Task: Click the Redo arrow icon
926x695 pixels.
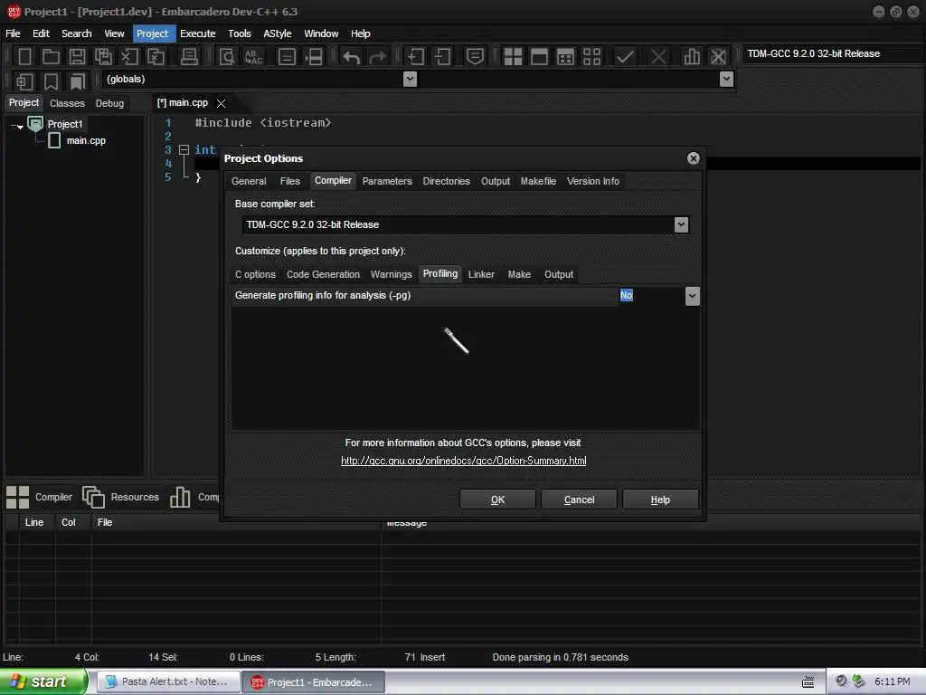Action: pos(377,57)
